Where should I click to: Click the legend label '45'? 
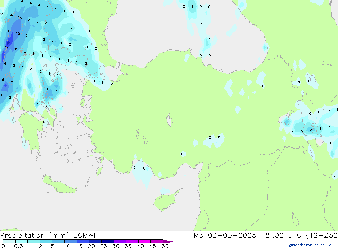(x=153, y=246)
